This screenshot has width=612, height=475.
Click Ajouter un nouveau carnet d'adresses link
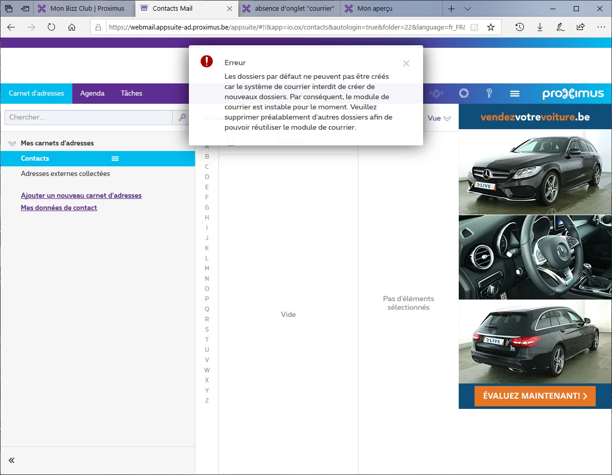tap(81, 195)
